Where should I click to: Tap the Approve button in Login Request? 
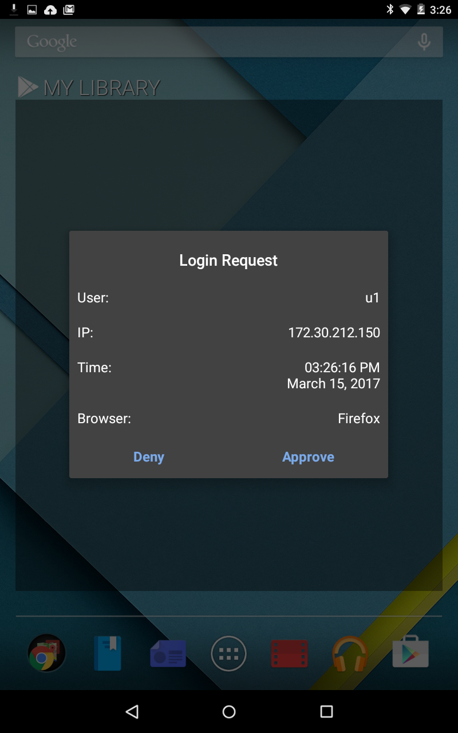308,457
